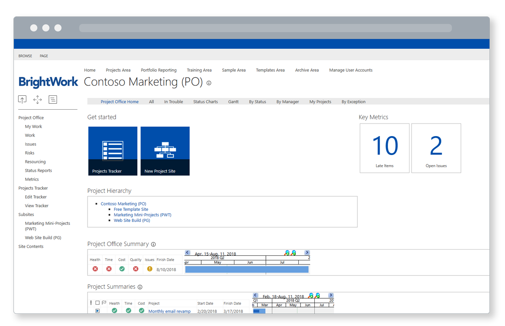Select the By Manager view tab
Viewport: 505px width, 326px height.
[x=288, y=102]
